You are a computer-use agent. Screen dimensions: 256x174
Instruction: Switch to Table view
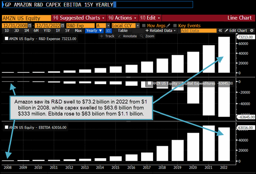123,31
